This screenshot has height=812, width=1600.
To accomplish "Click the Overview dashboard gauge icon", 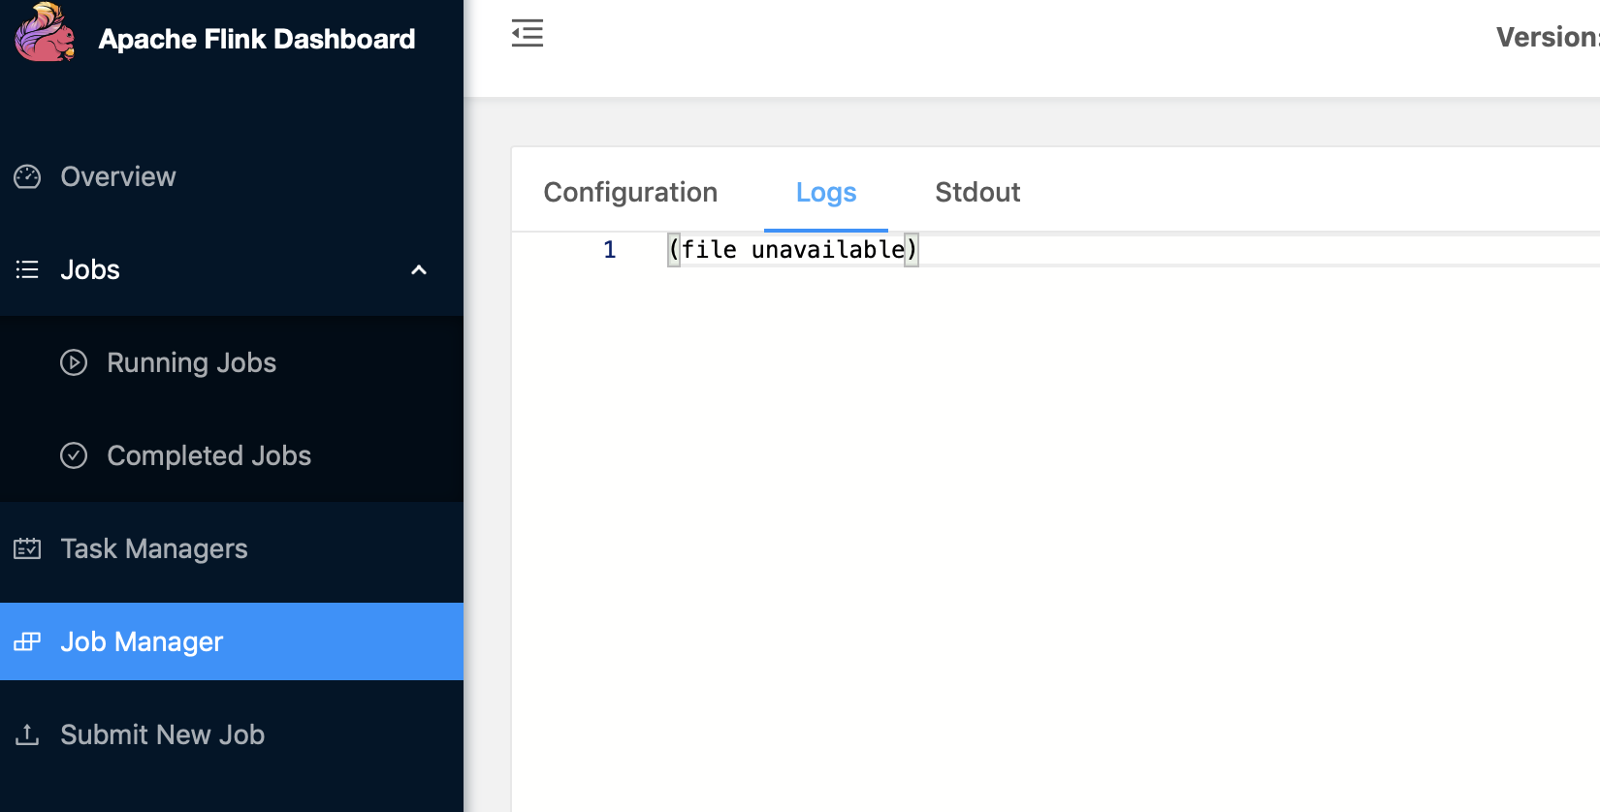I will coord(27,176).
